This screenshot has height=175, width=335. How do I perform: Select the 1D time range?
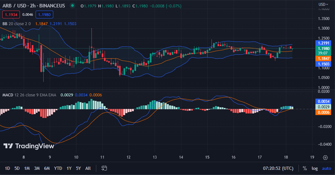7,168
